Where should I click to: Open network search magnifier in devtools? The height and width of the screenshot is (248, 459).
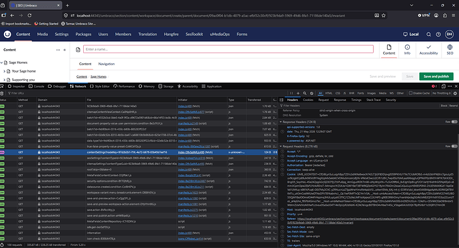pos(305,93)
